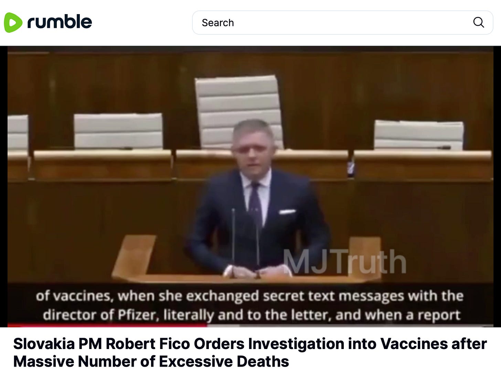Open the Rumble homepage via the wordmark
The width and height of the screenshot is (501, 370).
pos(60,22)
